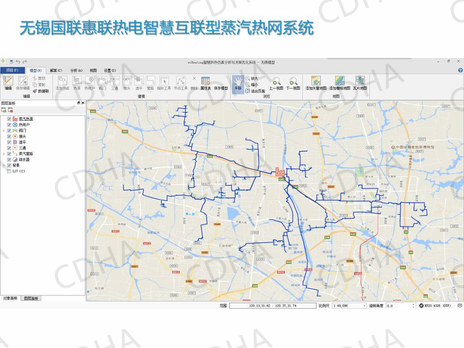Screen dimensions: 464x348
Task: Open the 项目 project tab
Action: pyautogui.click(x=12, y=70)
